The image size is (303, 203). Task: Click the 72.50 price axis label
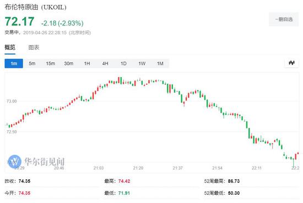point(12,132)
